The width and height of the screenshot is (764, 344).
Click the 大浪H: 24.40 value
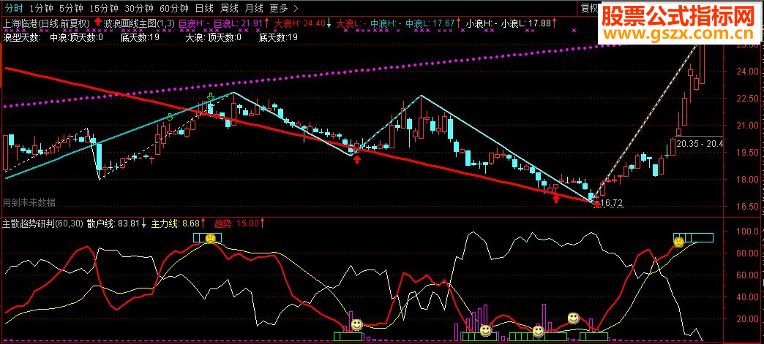click(299, 23)
